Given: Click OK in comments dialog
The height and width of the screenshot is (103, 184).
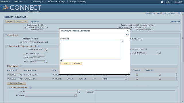Looking at the screenshot, I should (66, 64).
